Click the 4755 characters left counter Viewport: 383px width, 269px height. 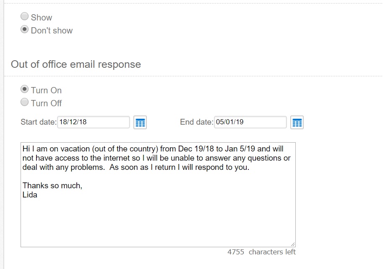coord(262,252)
